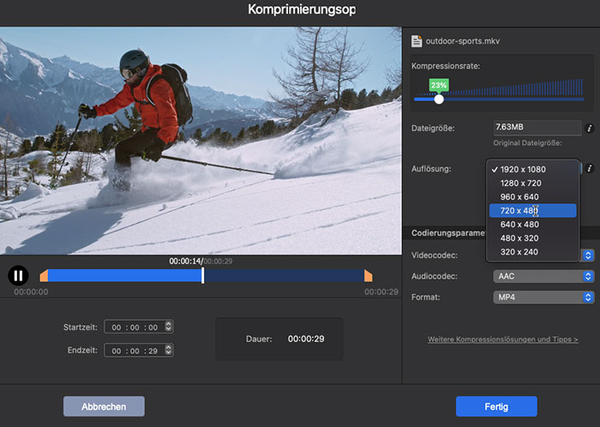600x427 pixels.
Task: Choose 720 x 480 resolution option
Action: [x=532, y=211]
